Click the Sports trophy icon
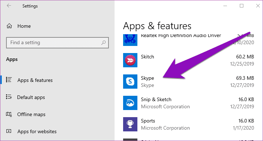This screenshot has width=263, height=141. click(x=130, y=124)
